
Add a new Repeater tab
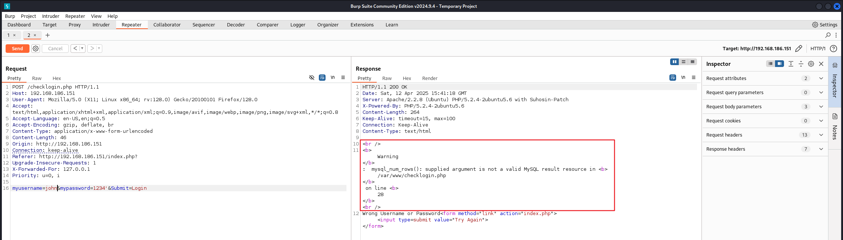47,35
